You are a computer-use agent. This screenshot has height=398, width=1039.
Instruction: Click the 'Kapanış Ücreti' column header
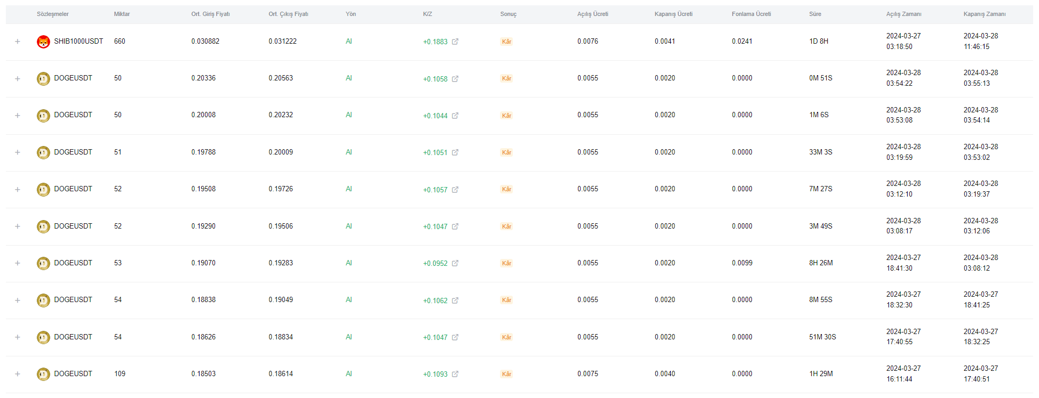click(673, 14)
